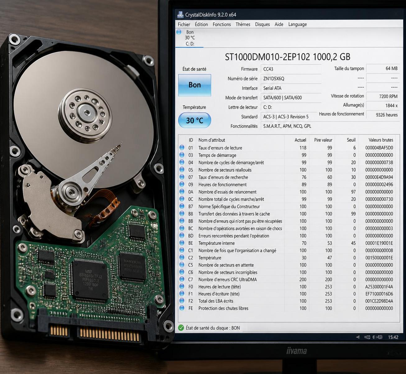Open the Fonctions menu
Screen dimensions: 406x374
click(222, 24)
